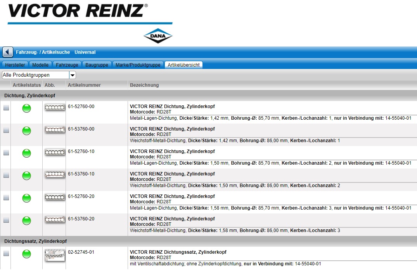Click green status light for article 61-52760-00
417x270 pixels.
tap(26, 109)
